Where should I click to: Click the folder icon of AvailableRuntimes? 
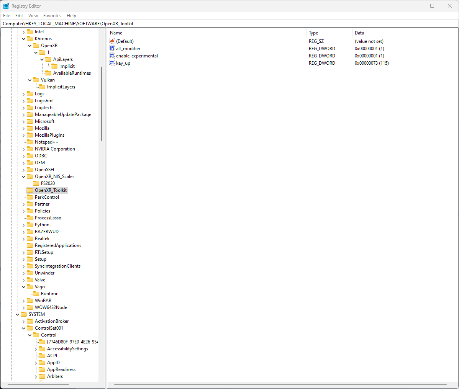click(x=48, y=73)
